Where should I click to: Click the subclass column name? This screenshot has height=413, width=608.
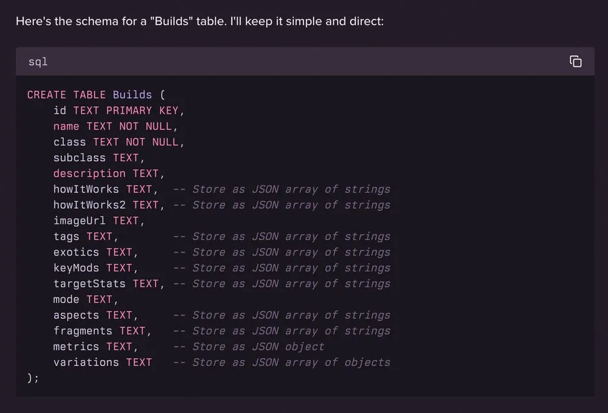click(79, 158)
